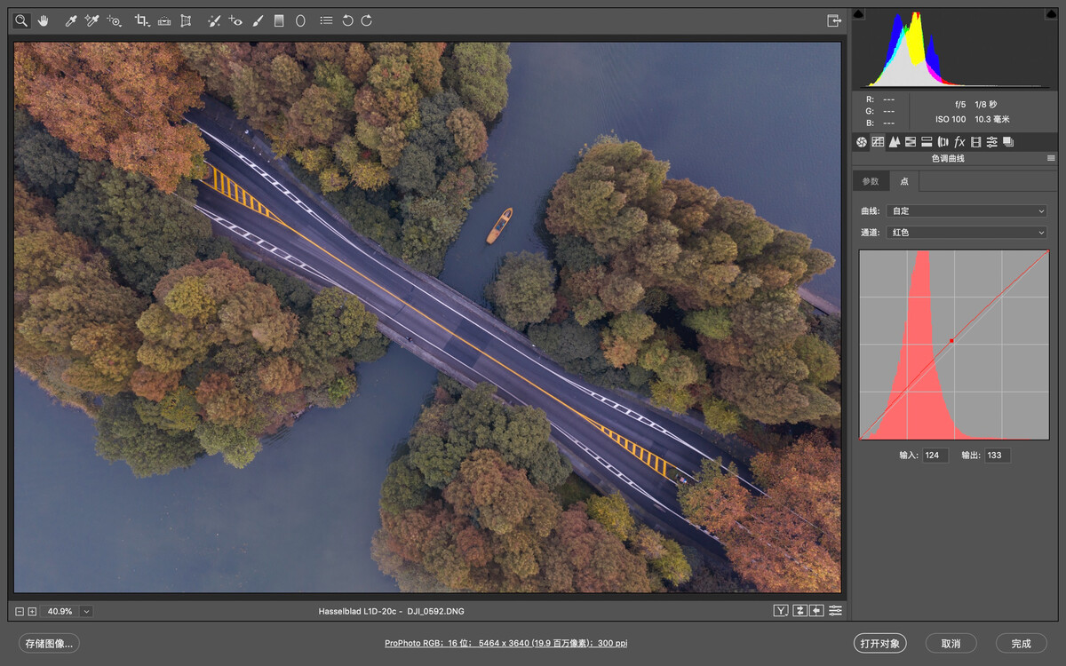Select the red curve control point

coord(951,340)
